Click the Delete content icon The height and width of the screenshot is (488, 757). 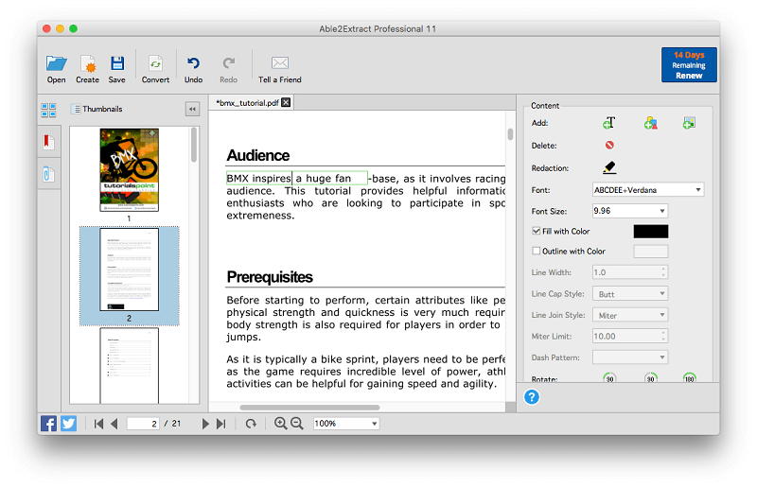click(609, 145)
